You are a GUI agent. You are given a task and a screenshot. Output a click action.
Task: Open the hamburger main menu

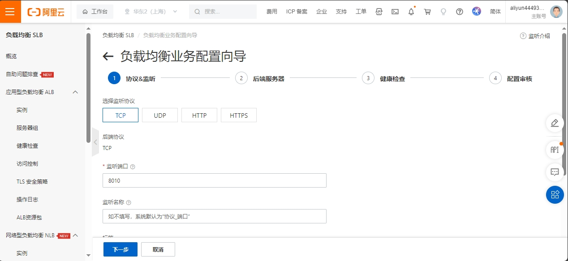tap(10, 12)
